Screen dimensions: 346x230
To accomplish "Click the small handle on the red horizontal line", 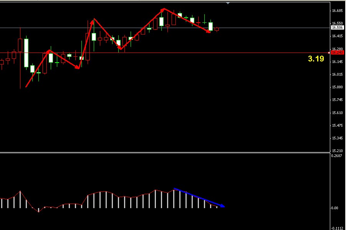I will click(x=329, y=53).
